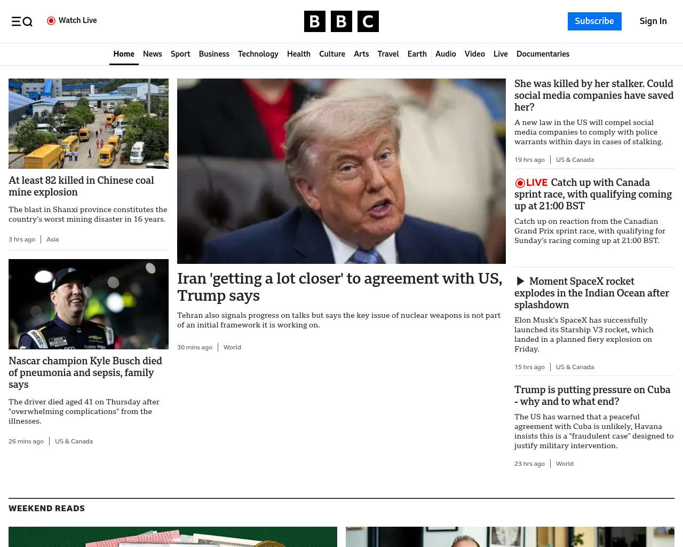Open stalker social media article headline
Image resolution: width=683 pixels, height=547 pixels.
pyautogui.click(x=594, y=95)
